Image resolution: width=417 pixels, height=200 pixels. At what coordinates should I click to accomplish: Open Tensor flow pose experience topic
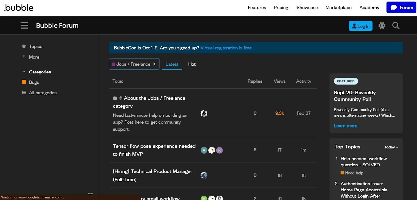(154, 150)
